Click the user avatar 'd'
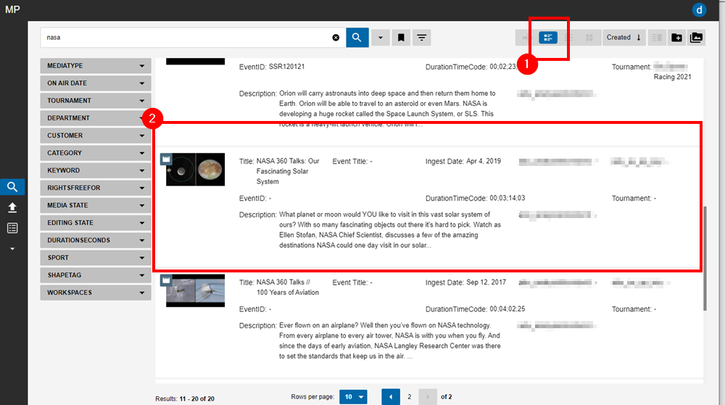This screenshot has height=405, width=725. click(x=700, y=9)
